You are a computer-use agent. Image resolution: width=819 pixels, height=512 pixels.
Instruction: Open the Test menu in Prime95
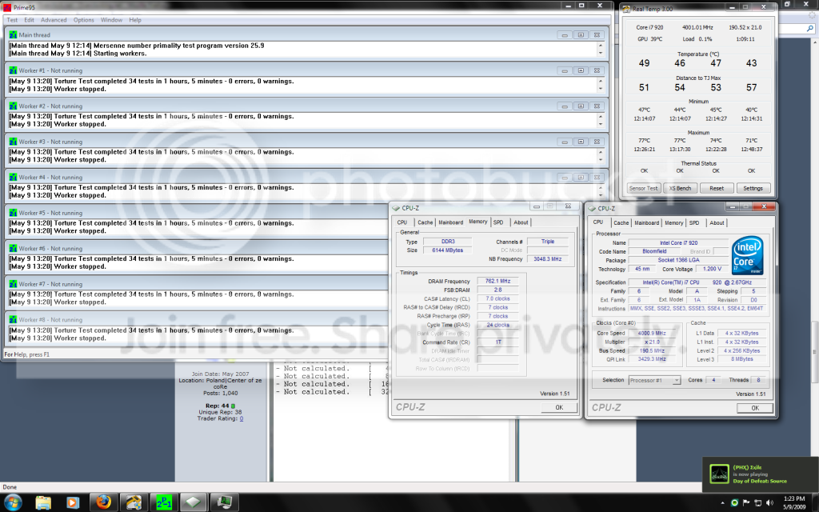[12, 20]
